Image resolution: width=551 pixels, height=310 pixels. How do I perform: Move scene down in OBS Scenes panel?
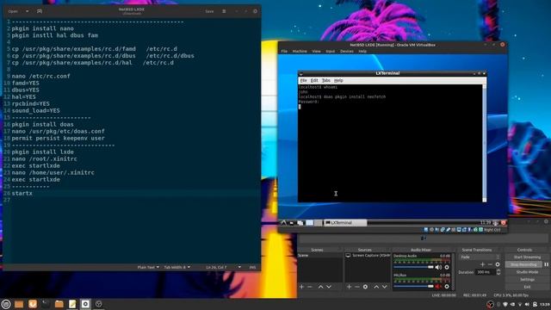tap(329, 287)
